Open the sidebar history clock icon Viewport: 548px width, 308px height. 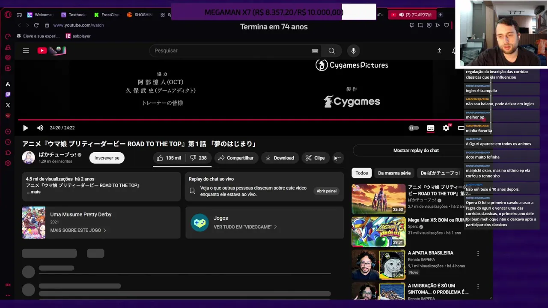(8, 142)
